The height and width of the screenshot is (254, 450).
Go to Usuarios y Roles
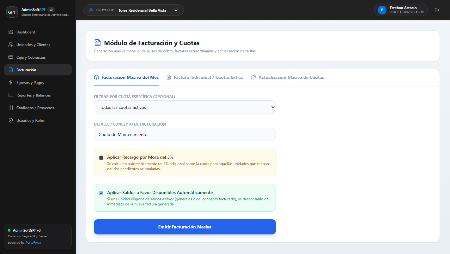[x=38, y=120]
